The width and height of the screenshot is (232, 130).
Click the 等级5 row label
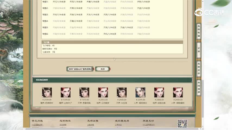pyautogui.click(x=45, y=27)
